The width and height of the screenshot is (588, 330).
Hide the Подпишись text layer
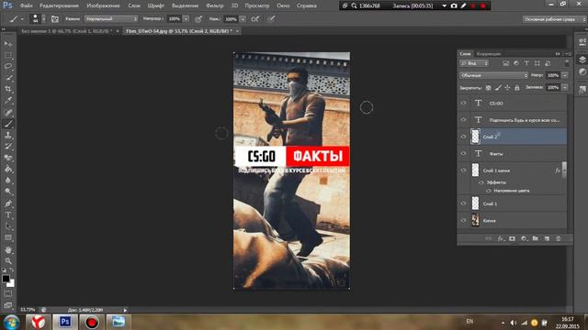coord(463,120)
